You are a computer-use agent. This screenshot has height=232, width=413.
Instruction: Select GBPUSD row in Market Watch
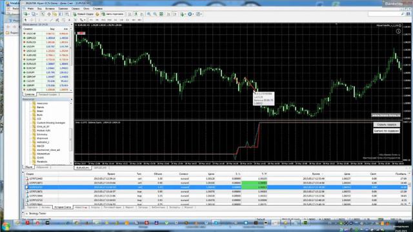click(x=46, y=38)
